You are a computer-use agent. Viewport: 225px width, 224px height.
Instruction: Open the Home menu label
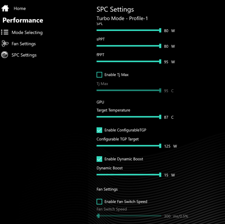tap(20, 8)
